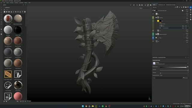Screen dimensions: 192x108
Task: Add a fill layer with bucket icon
Action: (181, 7)
